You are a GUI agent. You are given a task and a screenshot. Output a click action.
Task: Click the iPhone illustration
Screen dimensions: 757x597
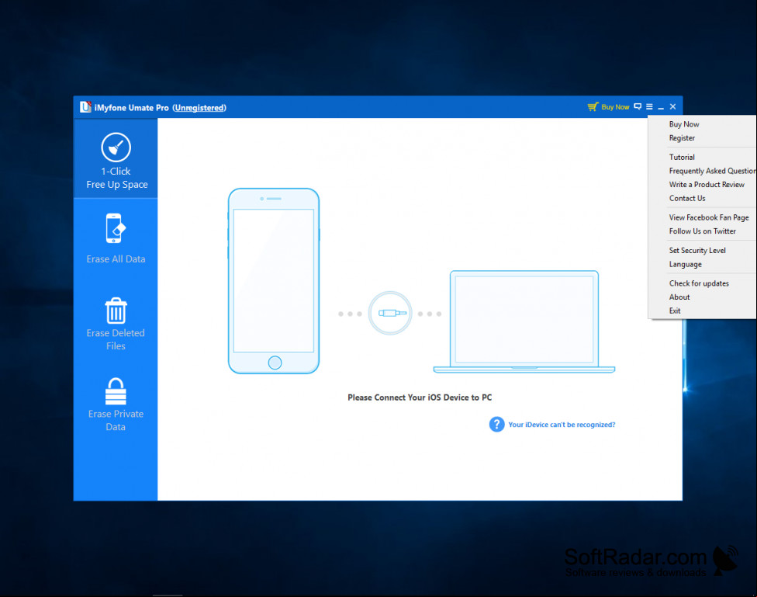(x=274, y=281)
